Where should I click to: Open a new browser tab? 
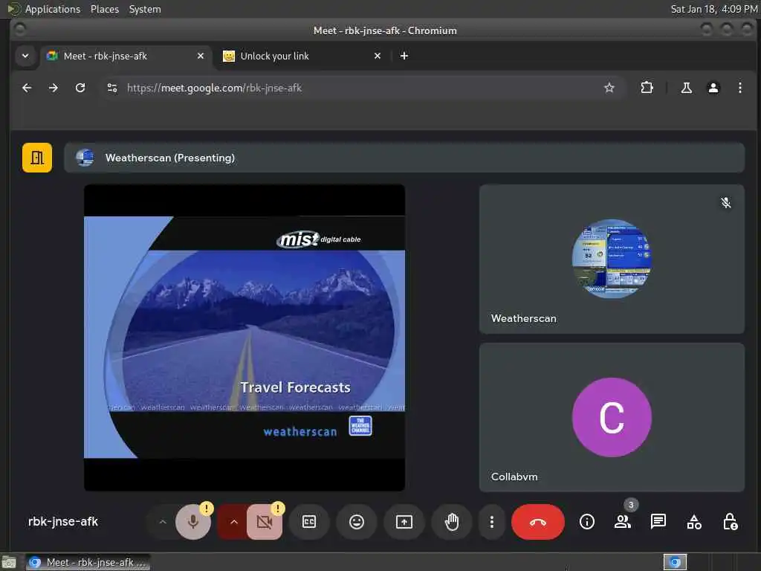coord(404,57)
